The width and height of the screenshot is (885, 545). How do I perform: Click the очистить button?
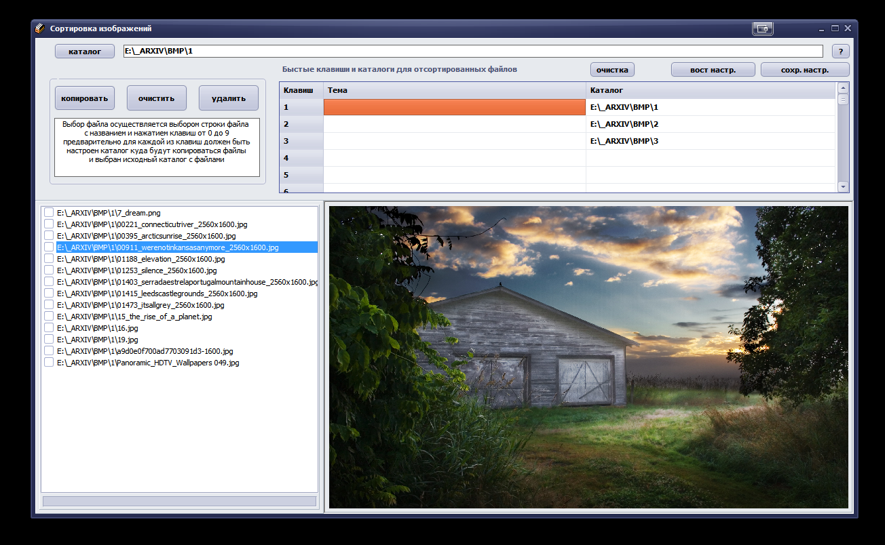tap(157, 98)
